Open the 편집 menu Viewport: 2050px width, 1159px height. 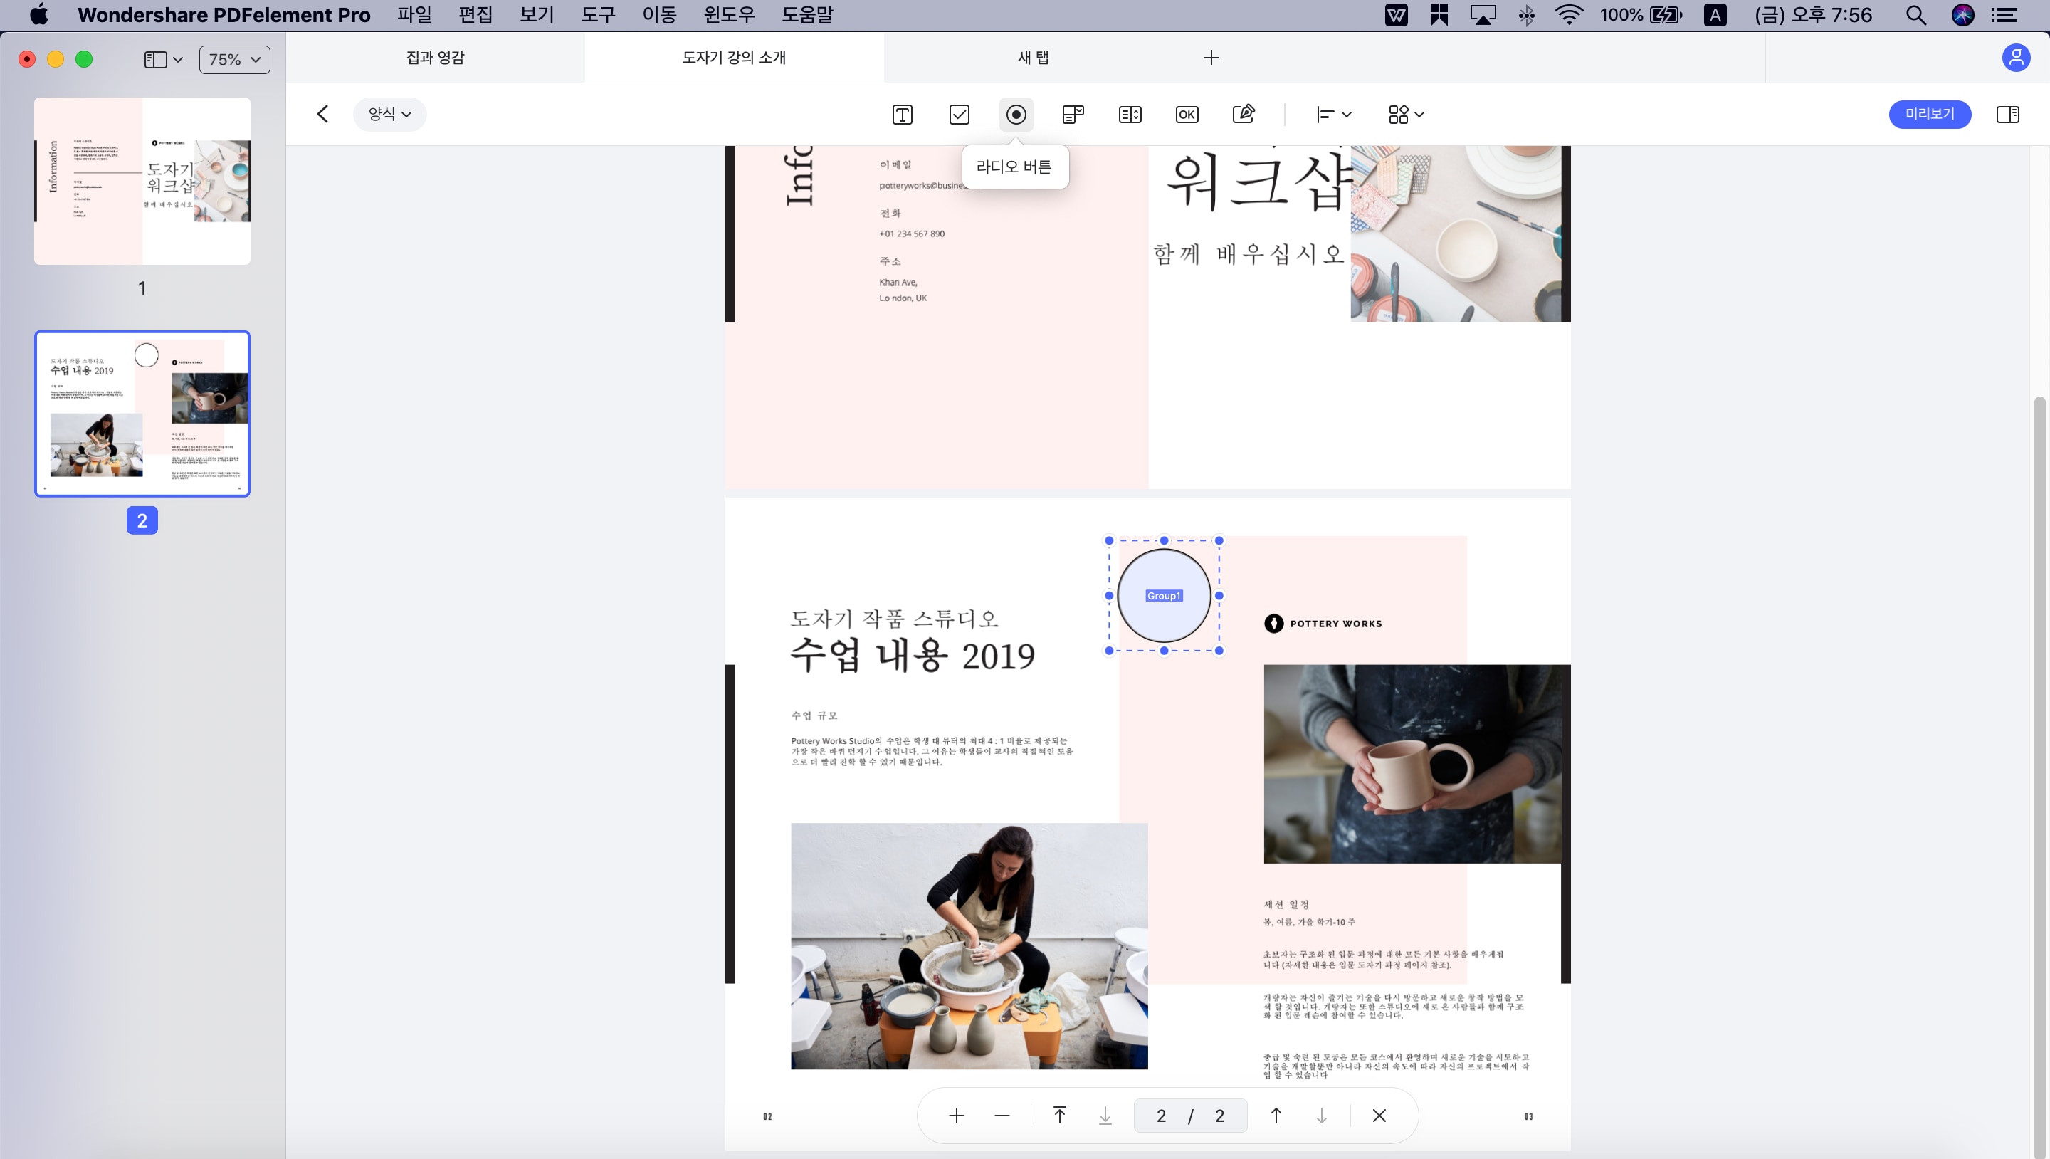[x=475, y=14]
